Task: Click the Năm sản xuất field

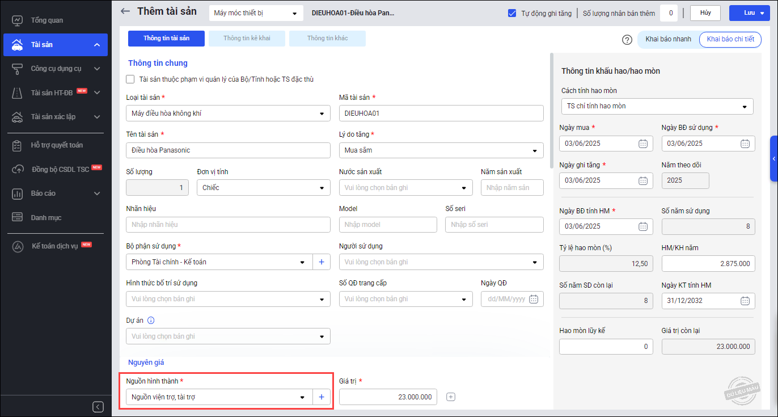Action: [x=512, y=187]
